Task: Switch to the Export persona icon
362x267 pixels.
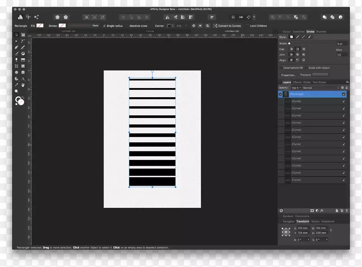Action: 37,17
